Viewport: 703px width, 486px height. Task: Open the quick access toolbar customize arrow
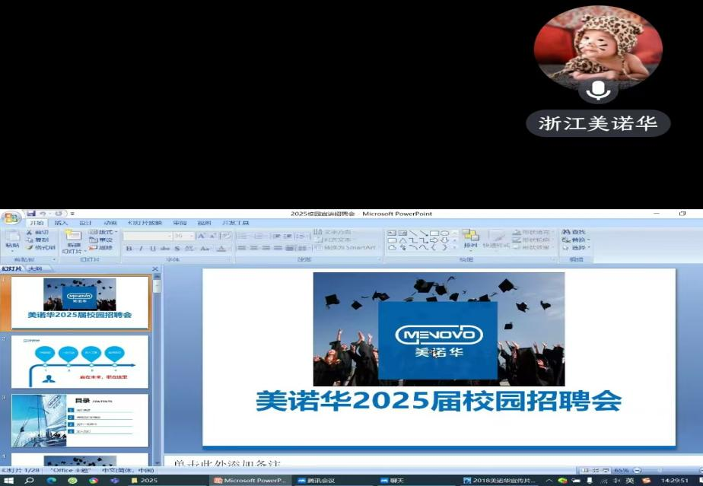tap(72, 214)
